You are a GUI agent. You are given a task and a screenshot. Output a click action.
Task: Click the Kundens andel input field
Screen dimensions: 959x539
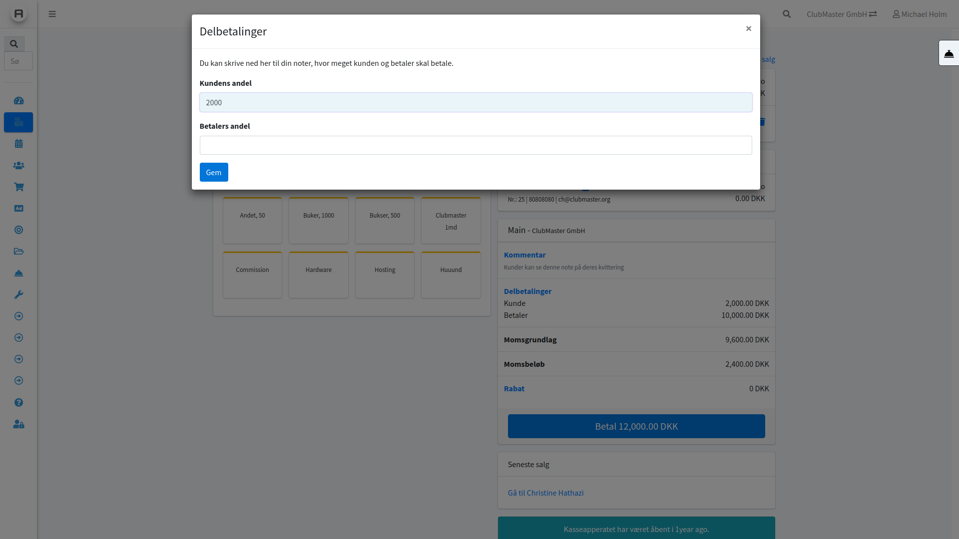pos(476,102)
